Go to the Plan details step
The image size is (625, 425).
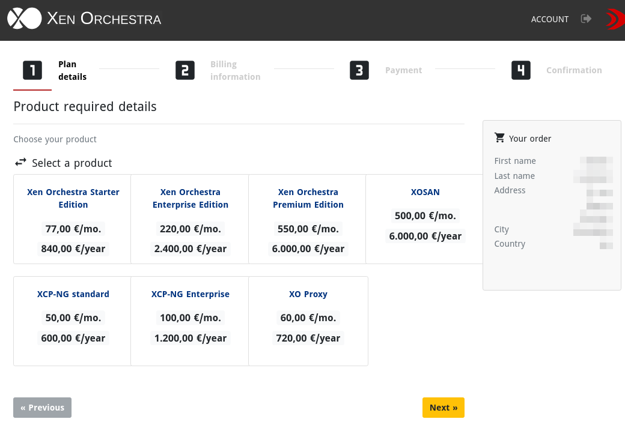72,70
